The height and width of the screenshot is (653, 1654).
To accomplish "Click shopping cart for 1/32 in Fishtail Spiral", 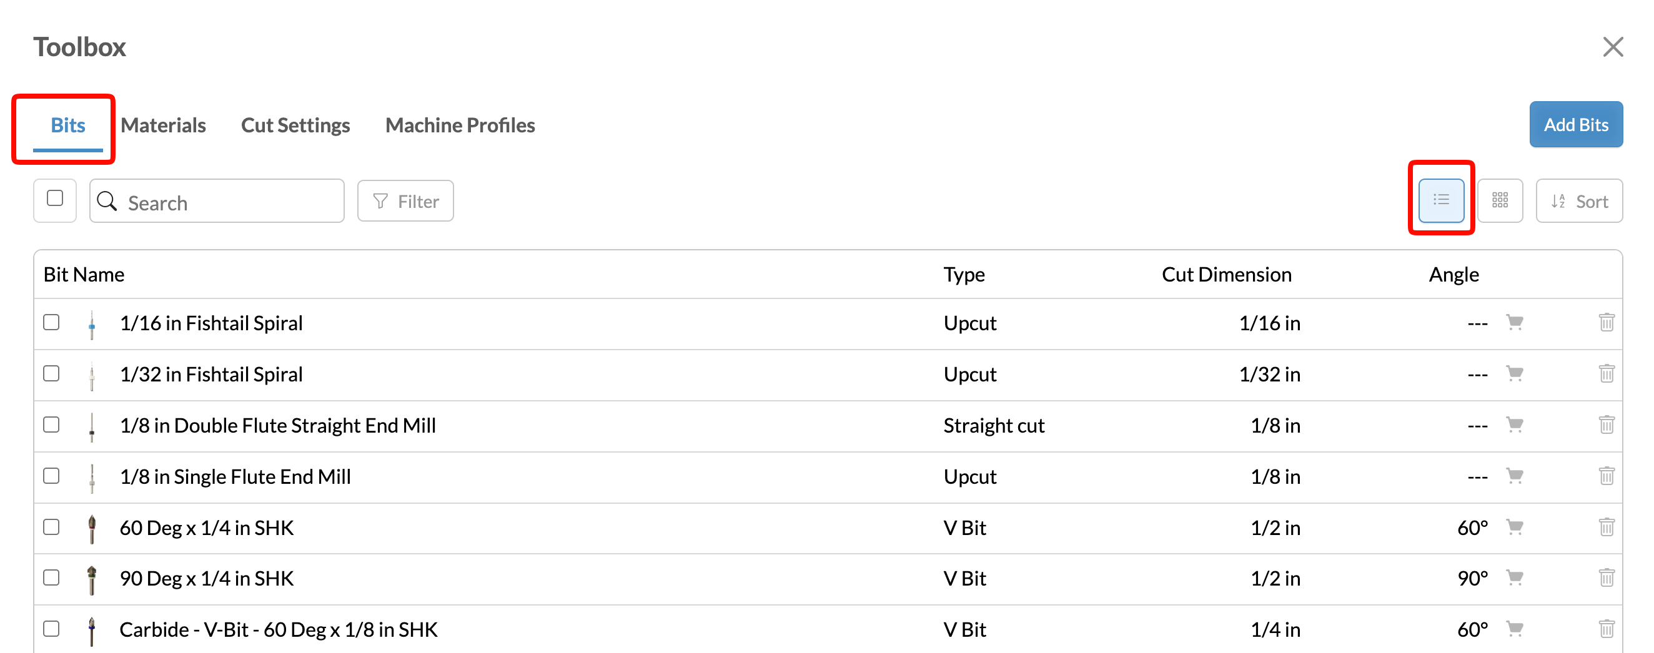I will point(1514,373).
